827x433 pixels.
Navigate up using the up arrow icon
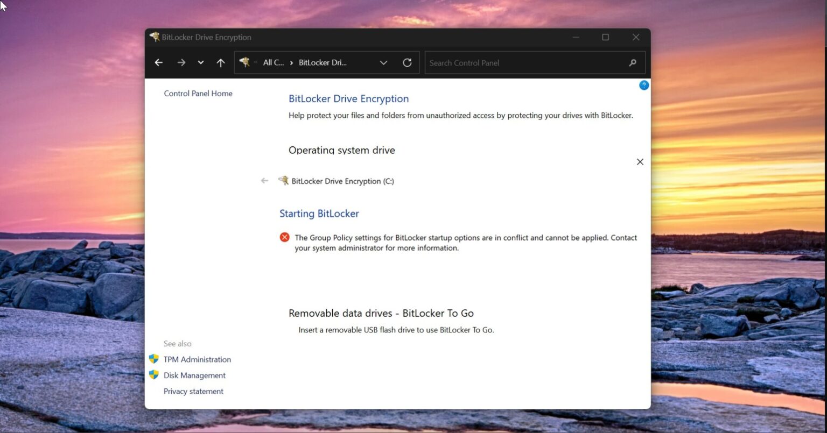click(221, 62)
